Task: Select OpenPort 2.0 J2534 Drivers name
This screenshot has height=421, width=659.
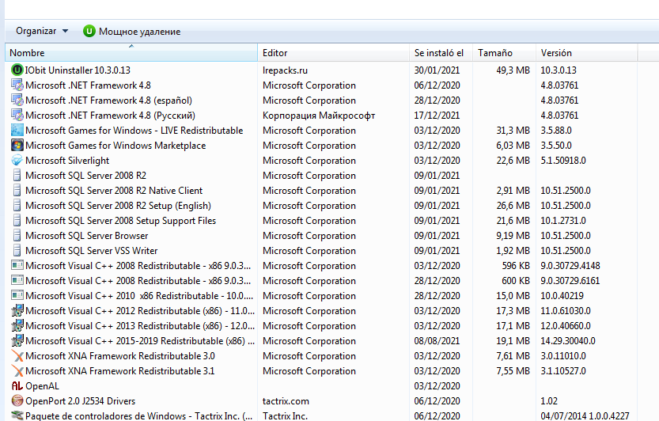Action: pyautogui.click(x=80, y=401)
